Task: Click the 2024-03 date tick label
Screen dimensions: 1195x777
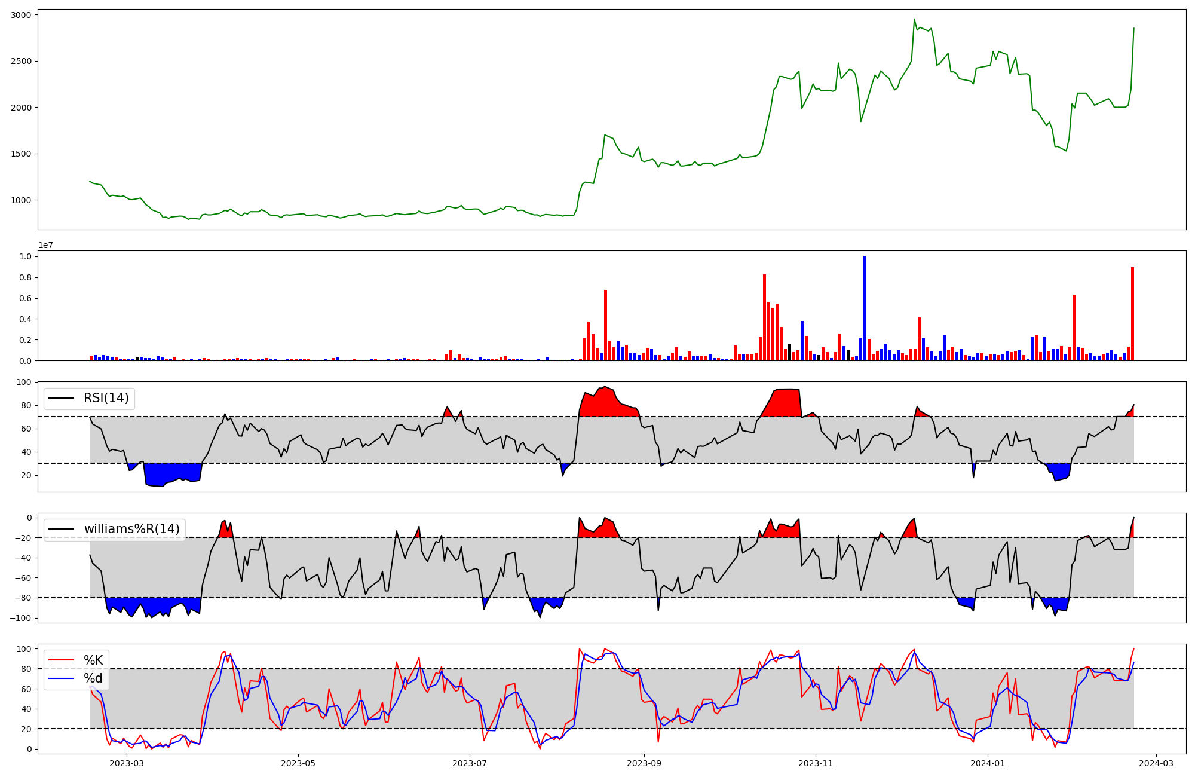Action: 1156,763
